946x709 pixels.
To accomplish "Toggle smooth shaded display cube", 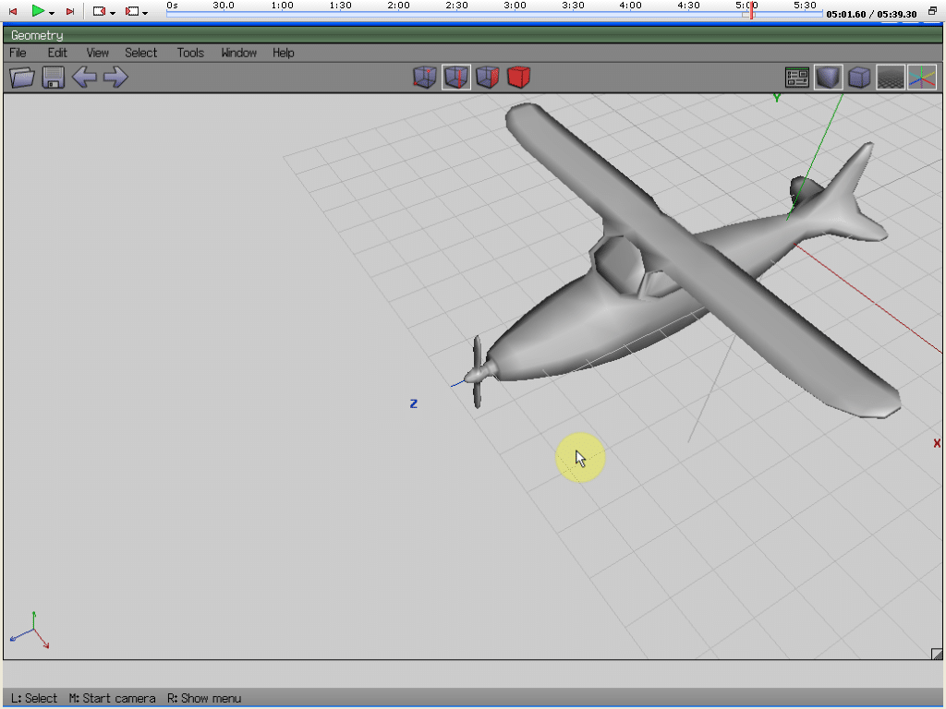I will coord(829,78).
